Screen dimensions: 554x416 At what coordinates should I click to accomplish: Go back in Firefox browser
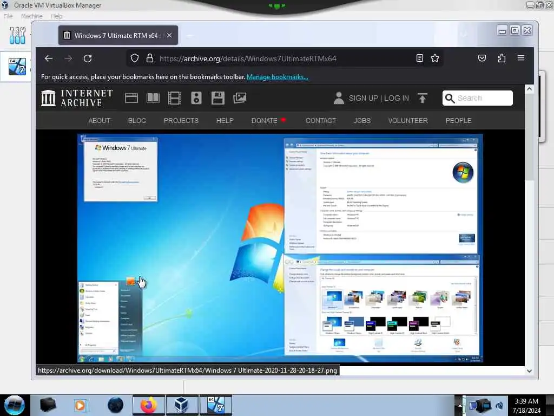(x=49, y=58)
